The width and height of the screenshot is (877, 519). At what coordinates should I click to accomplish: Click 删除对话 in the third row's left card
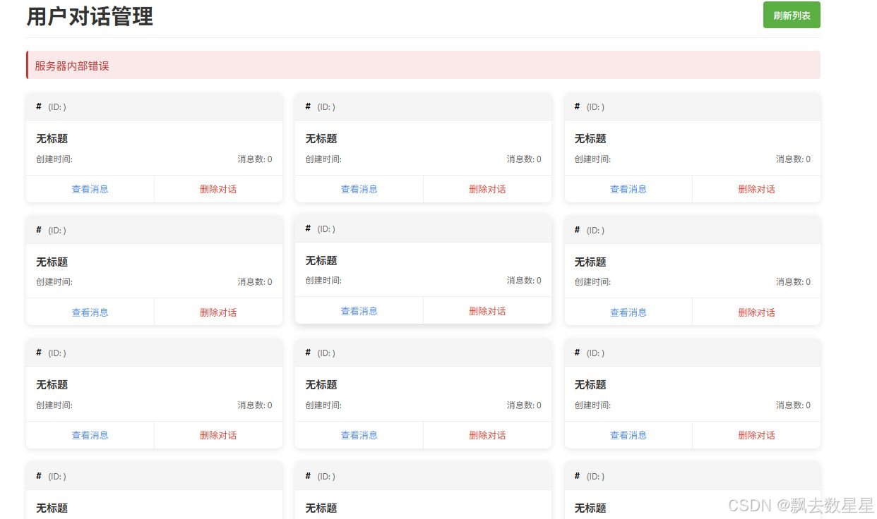pos(218,435)
